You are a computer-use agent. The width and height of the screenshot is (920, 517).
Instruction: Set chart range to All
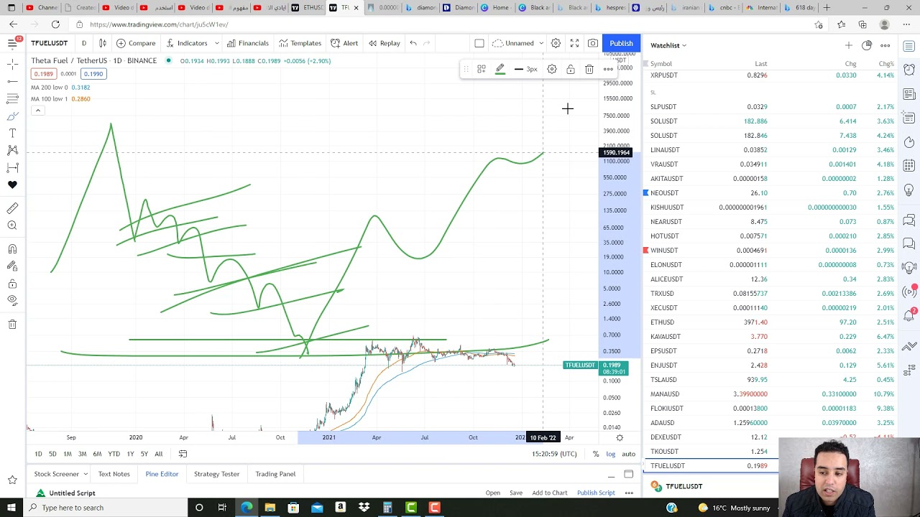pyautogui.click(x=158, y=454)
